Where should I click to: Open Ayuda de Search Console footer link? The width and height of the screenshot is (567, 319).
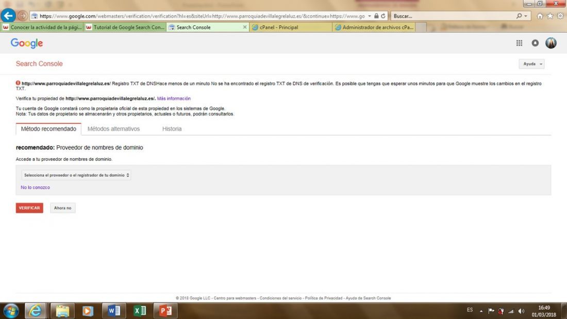[368, 298]
